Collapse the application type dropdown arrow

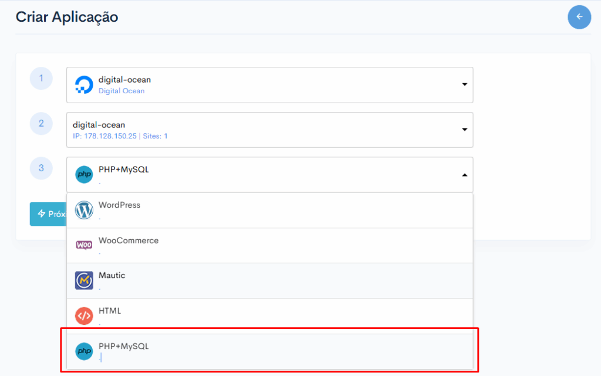point(465,175)
